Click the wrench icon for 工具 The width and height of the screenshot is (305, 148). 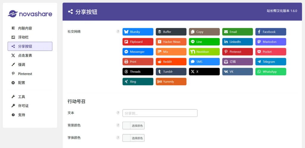[x=13, y=97]
